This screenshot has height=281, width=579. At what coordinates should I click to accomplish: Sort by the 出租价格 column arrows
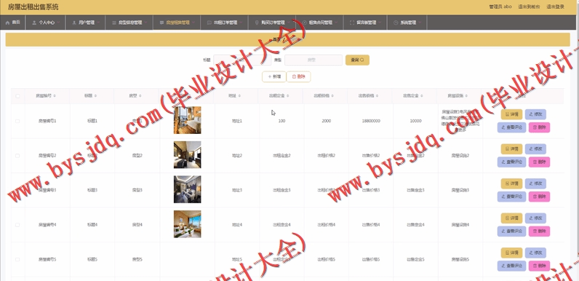point(332,96)
